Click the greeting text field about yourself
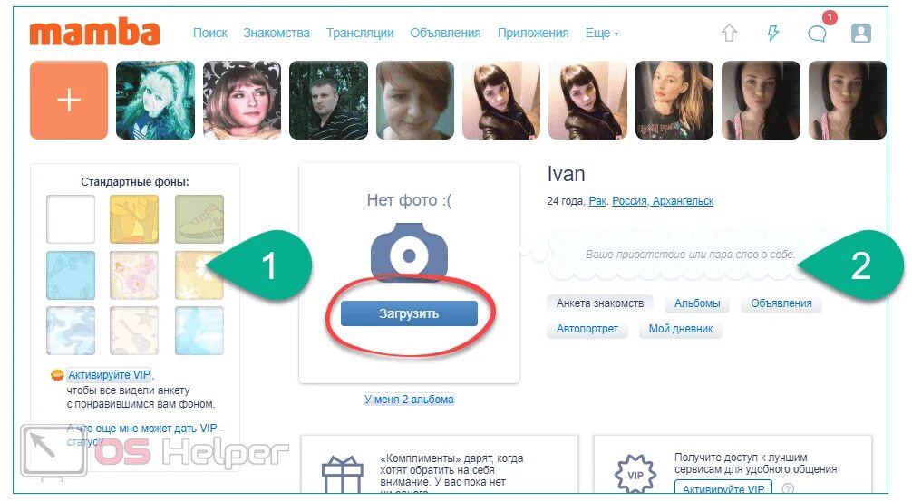 point(689,254)
